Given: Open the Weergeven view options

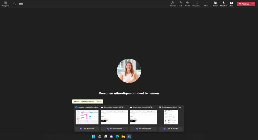Looking at the screenshot, I should (5, 4).
